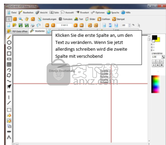Open the Ansicht menu
Image resolution: width=166 pixels, height=145 pixels.
(x=41, y=13)
